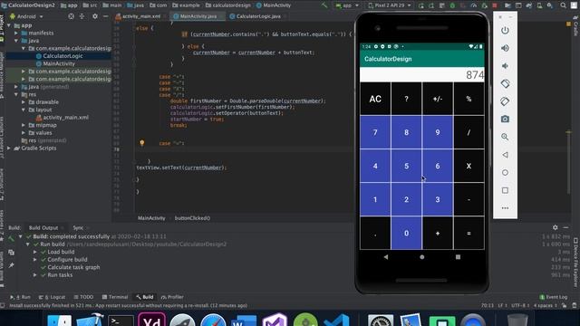This screenshot has height=326, width=580.
Task: Open Search Everywhere magnifier in the toolbar
Action: (x=563, y=5)
